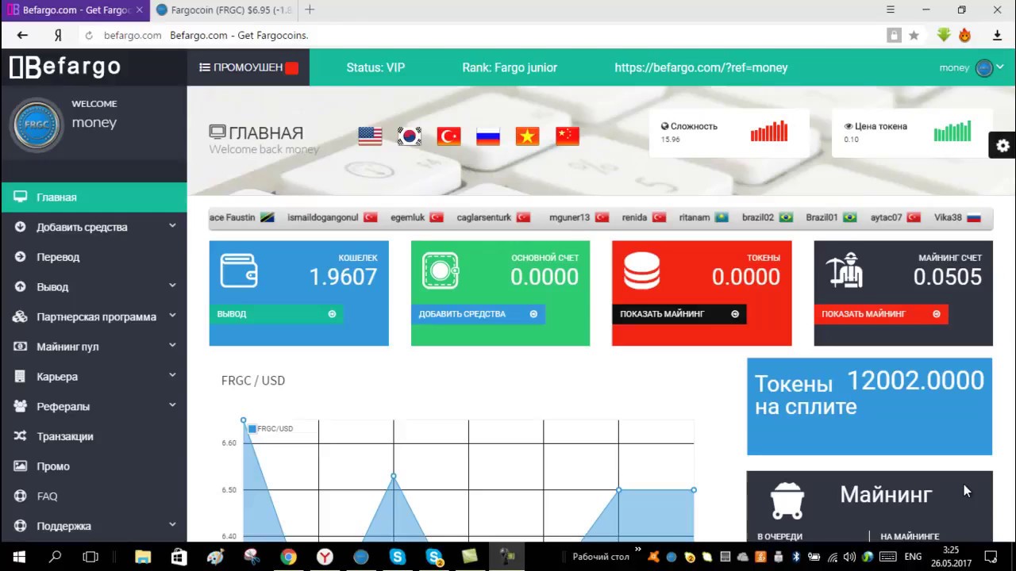Toggle the ПРОМОУШЕН sidebar menu
This screenshot has width=1016, height=571.
coord(248,67)
